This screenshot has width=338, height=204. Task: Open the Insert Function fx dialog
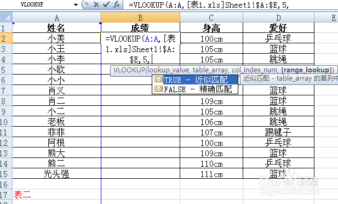pos(116,4)
